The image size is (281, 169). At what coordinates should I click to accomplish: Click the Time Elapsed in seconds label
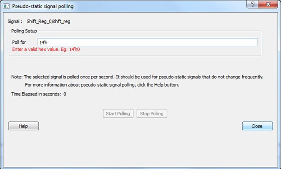pyautogui.click(x=36, y=94)
